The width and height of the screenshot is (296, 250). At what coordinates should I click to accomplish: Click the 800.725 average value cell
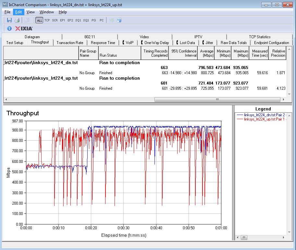207,73
